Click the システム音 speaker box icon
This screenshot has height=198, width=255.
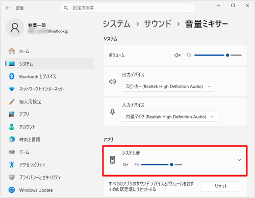pos(112,160)
